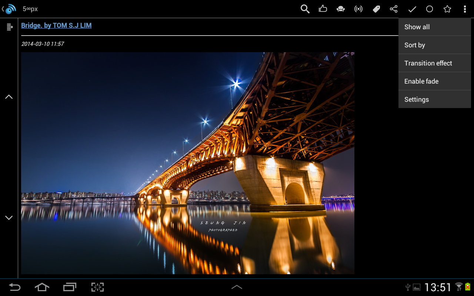Like the article with the thumbs-up icon
The image size is (474, 296).
point(323,9)
